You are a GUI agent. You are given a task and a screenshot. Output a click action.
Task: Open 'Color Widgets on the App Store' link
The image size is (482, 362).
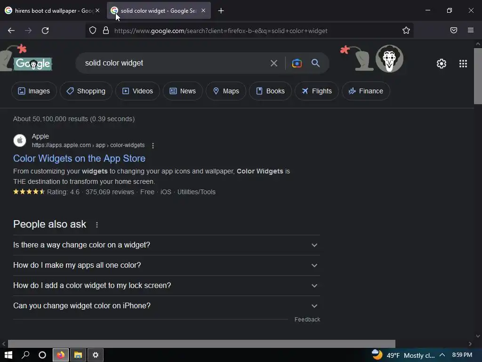pyautogui.click(x=79, y=158)
